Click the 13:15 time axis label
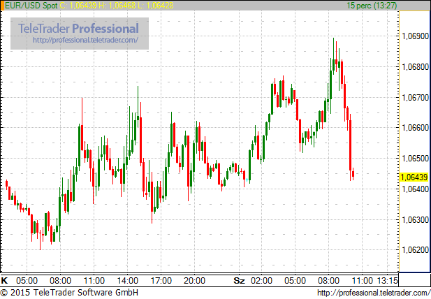 [x=387, y=281]
